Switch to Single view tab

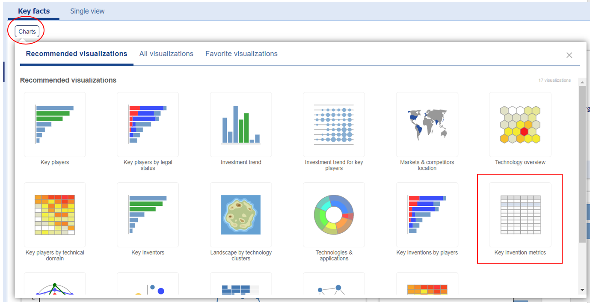tap(87, 11)
